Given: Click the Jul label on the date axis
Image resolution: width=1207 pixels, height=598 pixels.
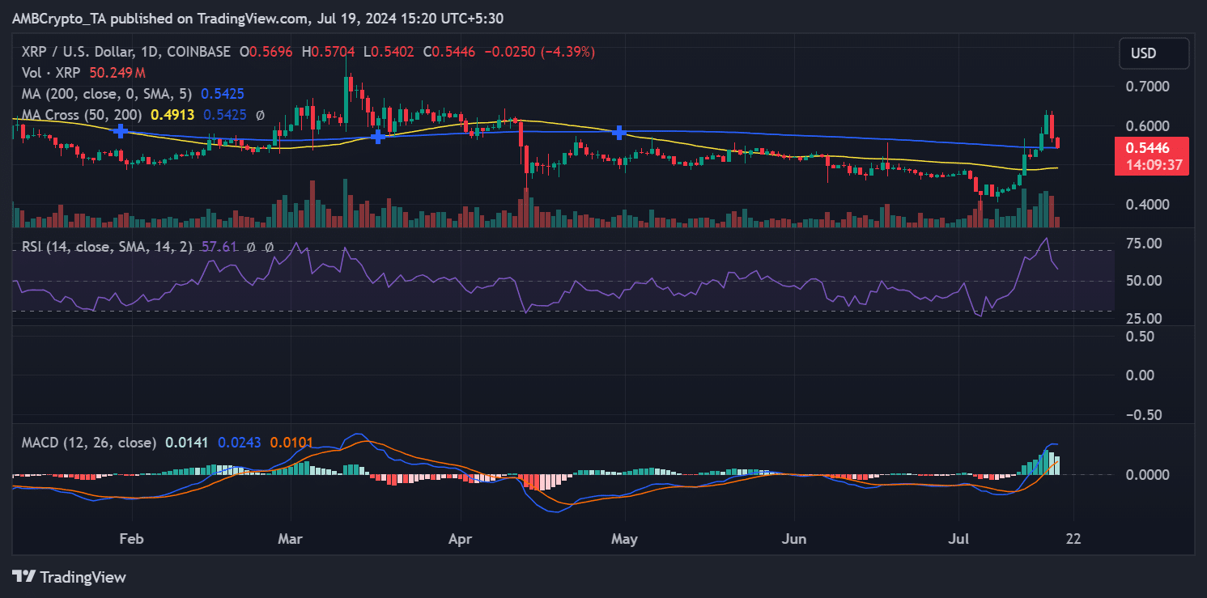Looking at the screenshot, I should pos(958,538).
